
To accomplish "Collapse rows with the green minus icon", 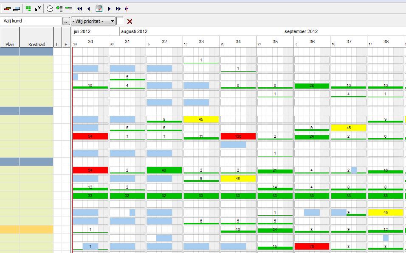I will (69, 8).
